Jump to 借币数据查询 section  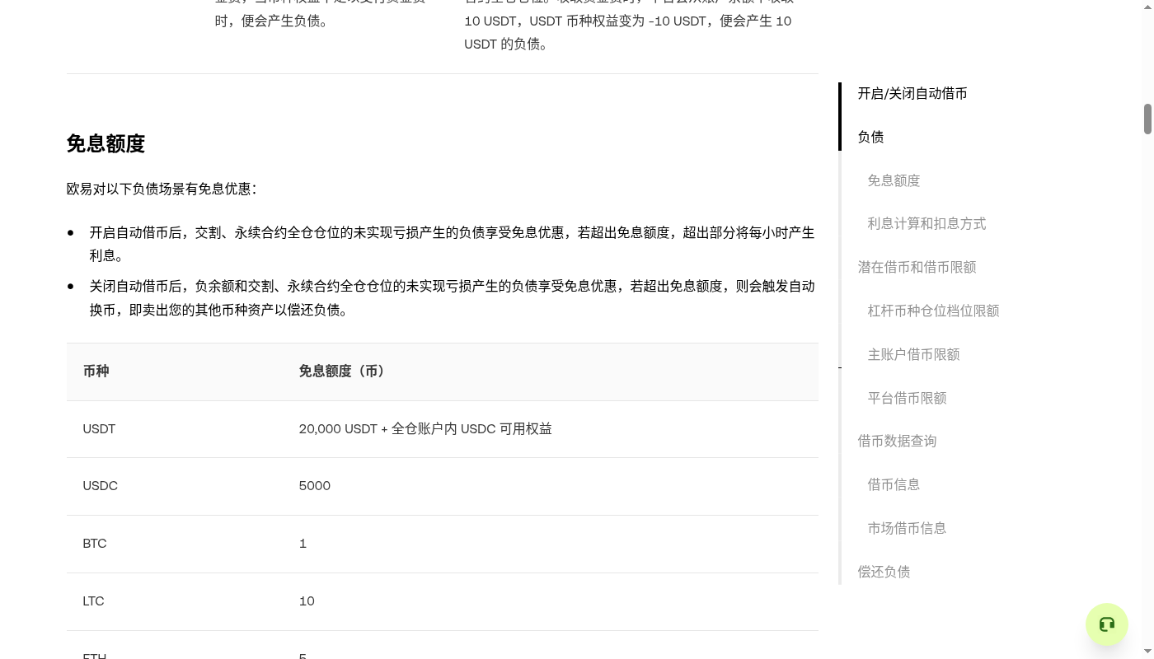tap(897, 441)
